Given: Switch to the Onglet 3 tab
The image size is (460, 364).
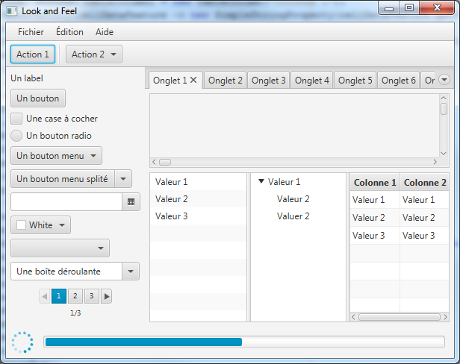Looking at the screenshot, I should [x=268, y=81].
